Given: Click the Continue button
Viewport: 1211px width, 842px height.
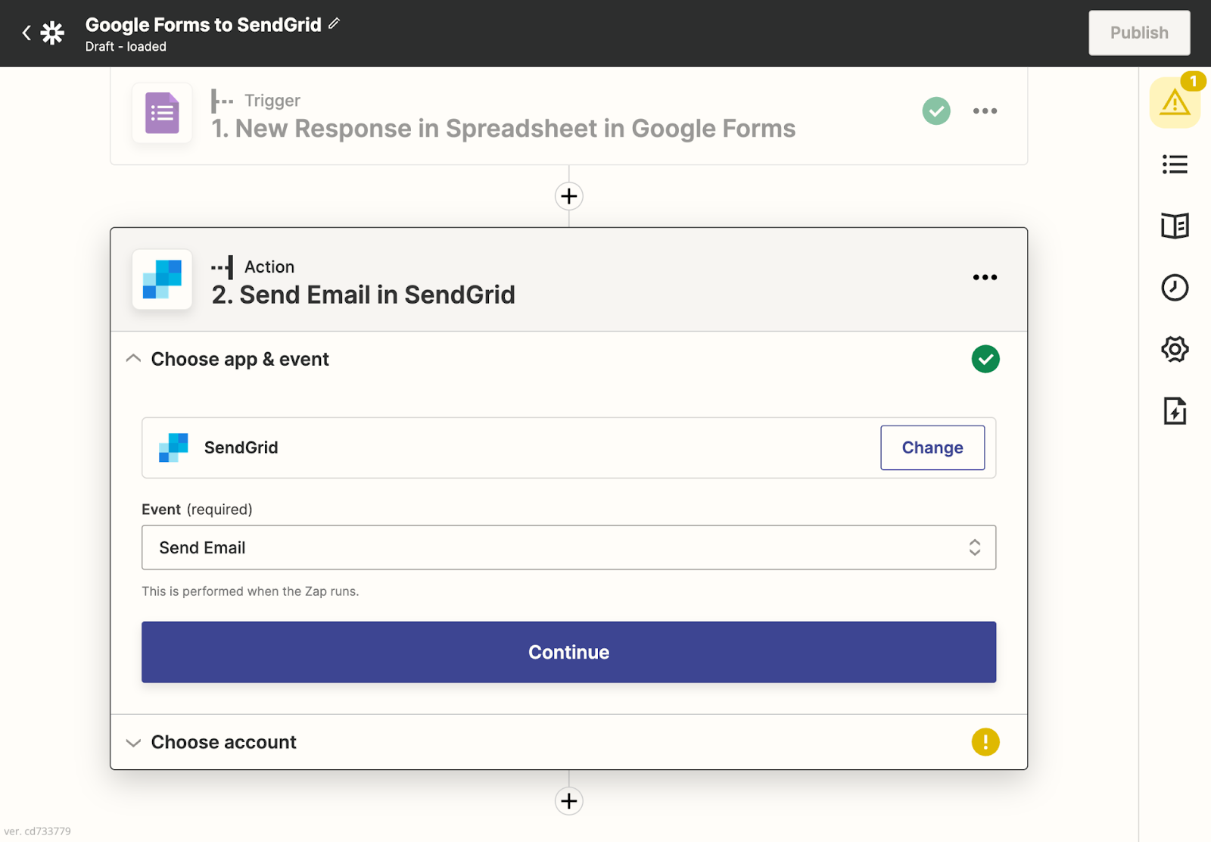Looking at the screenshot, I should click(569, 652).
